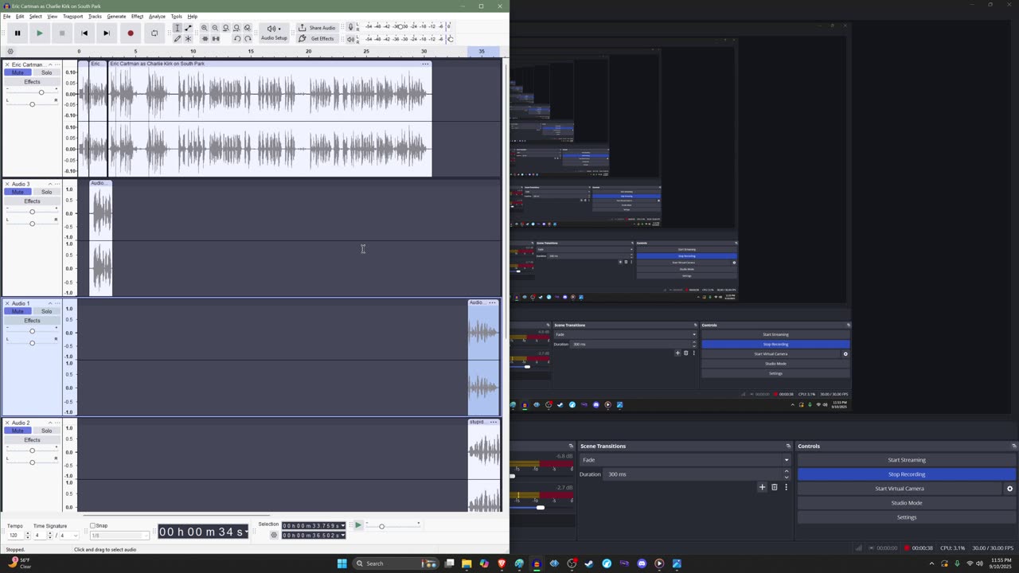Toggle the Loop playback button
Viewport: 1019px width, 573px height.
pyautogui.click(x=154, y=33)
